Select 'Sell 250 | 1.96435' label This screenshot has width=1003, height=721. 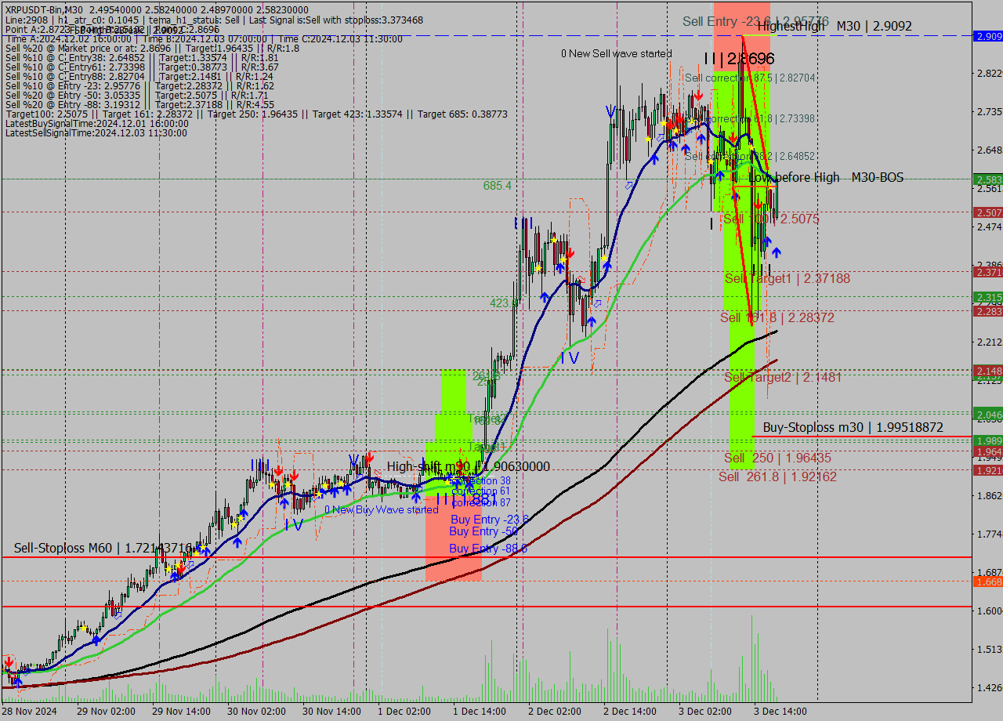click(778, 458)
